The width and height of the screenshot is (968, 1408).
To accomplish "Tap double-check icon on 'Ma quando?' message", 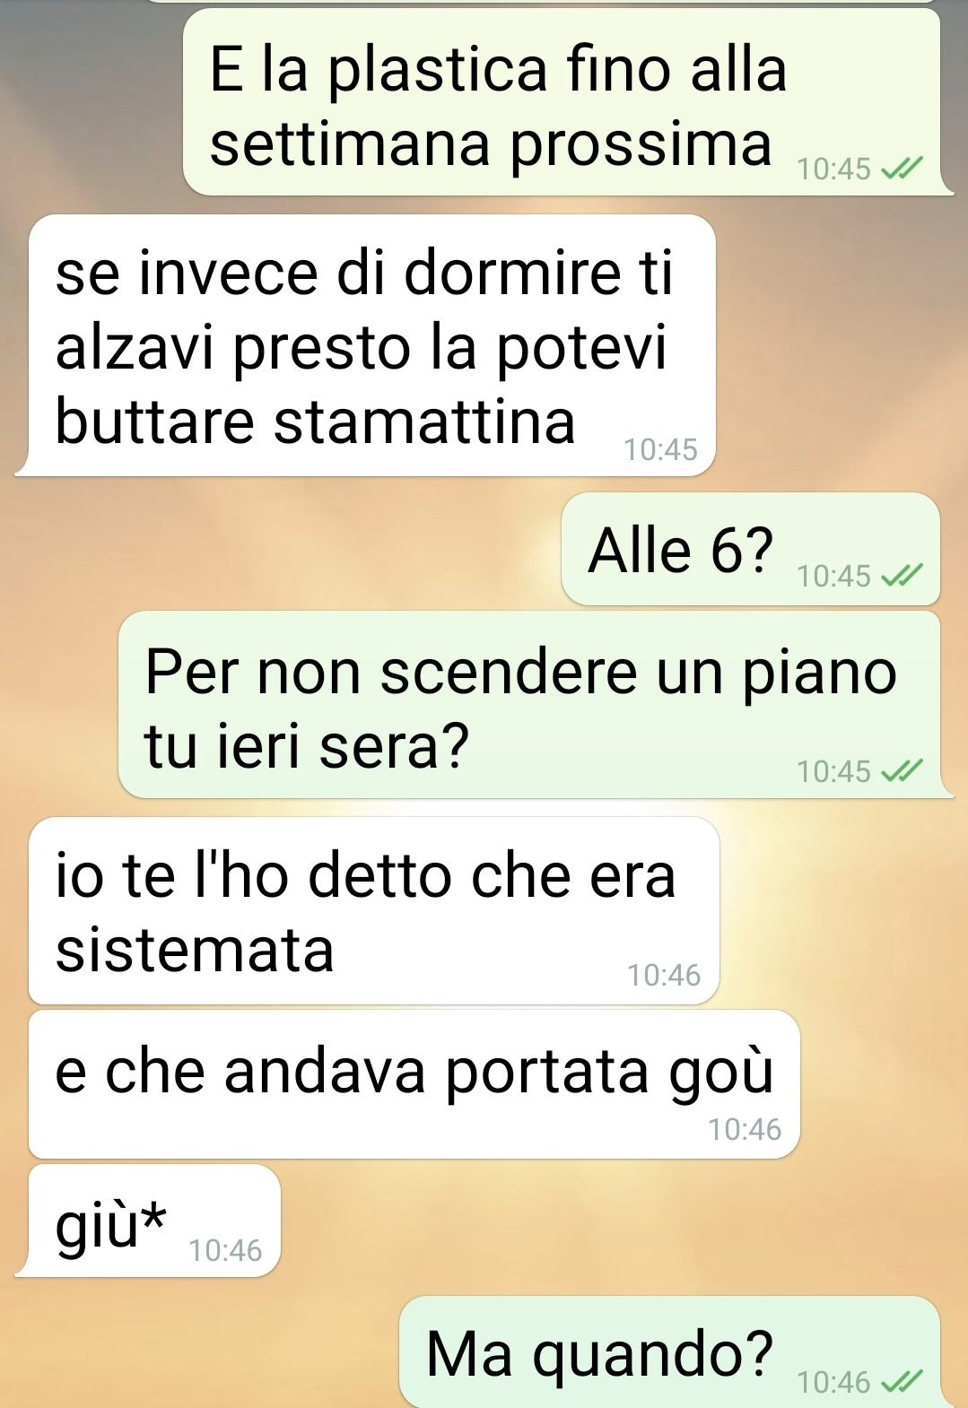I will [901, 1382].
